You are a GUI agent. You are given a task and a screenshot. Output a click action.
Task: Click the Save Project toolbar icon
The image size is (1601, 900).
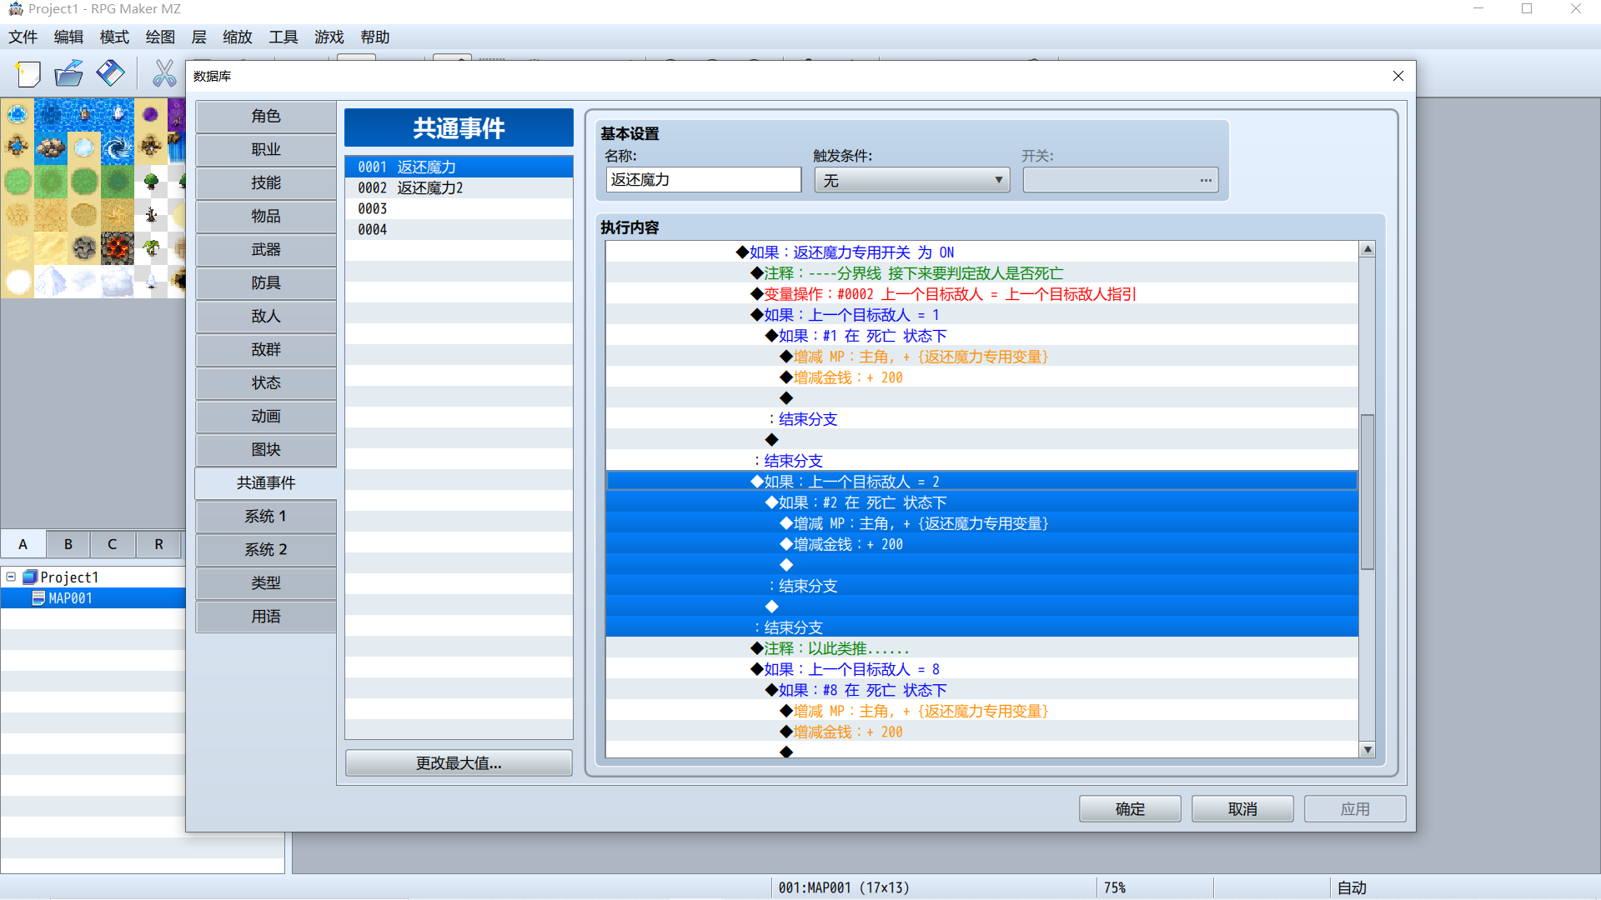[x=110, y=74]
